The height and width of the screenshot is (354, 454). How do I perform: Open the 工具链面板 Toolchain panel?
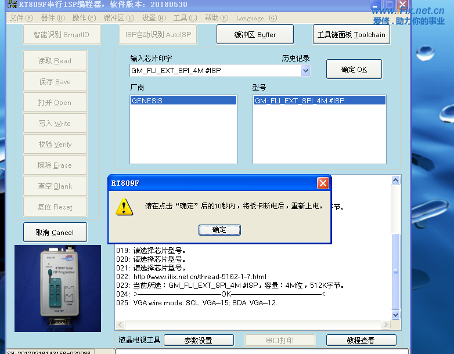tap(351, 35)
